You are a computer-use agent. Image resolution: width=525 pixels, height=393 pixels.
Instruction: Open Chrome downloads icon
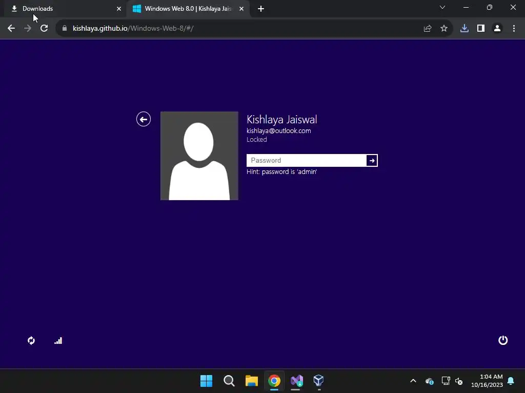click(465, 29)
